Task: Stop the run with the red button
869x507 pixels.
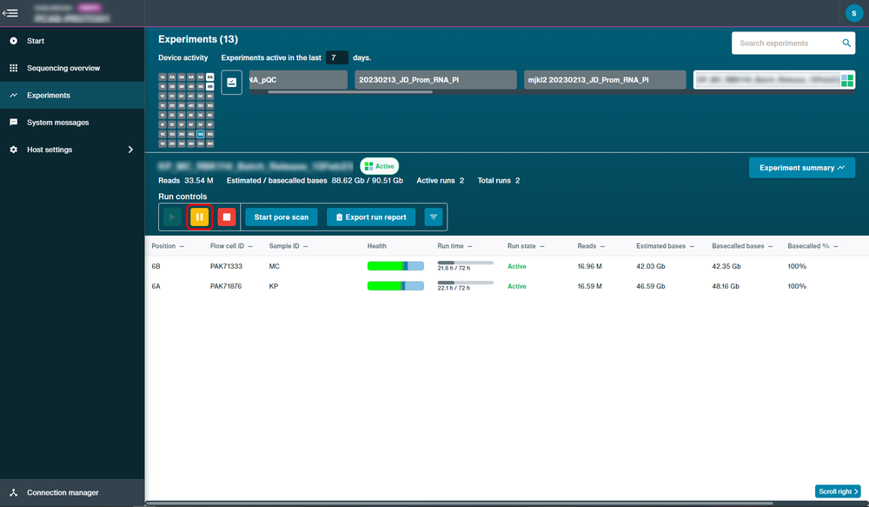Action: (227, 217)
